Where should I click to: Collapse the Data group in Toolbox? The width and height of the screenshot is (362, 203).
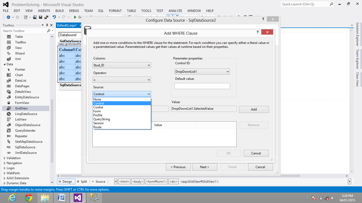5,64
